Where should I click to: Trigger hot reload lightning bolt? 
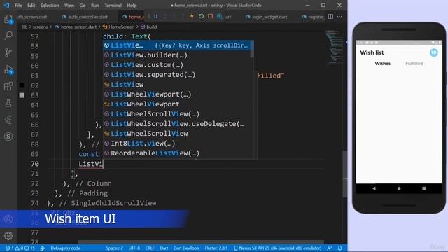(x=192, y=17)
